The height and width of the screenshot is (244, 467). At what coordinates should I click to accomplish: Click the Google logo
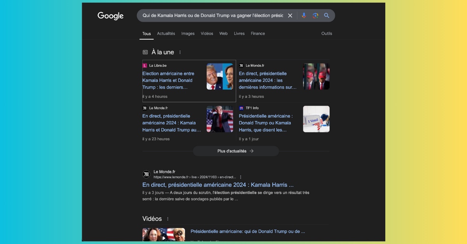111,16
